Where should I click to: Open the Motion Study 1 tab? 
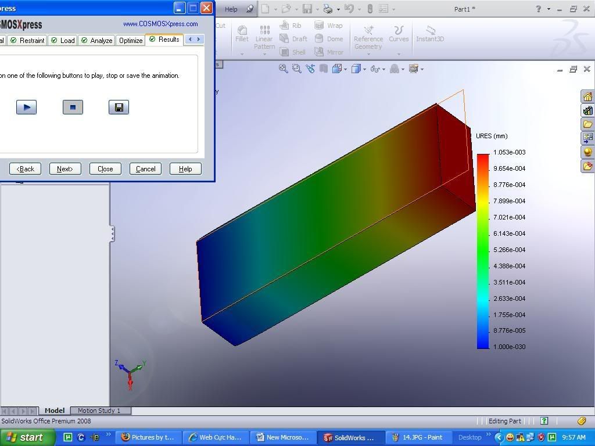(x=99, y=411)
